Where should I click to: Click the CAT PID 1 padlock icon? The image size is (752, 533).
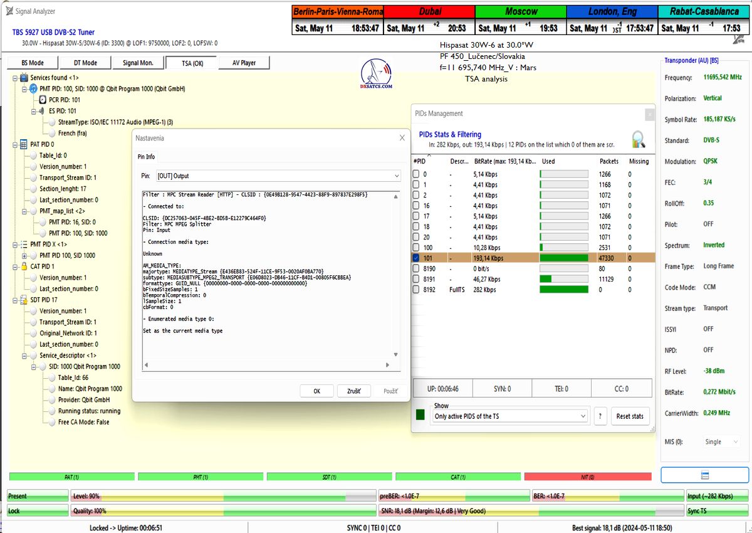click(24, 266)
